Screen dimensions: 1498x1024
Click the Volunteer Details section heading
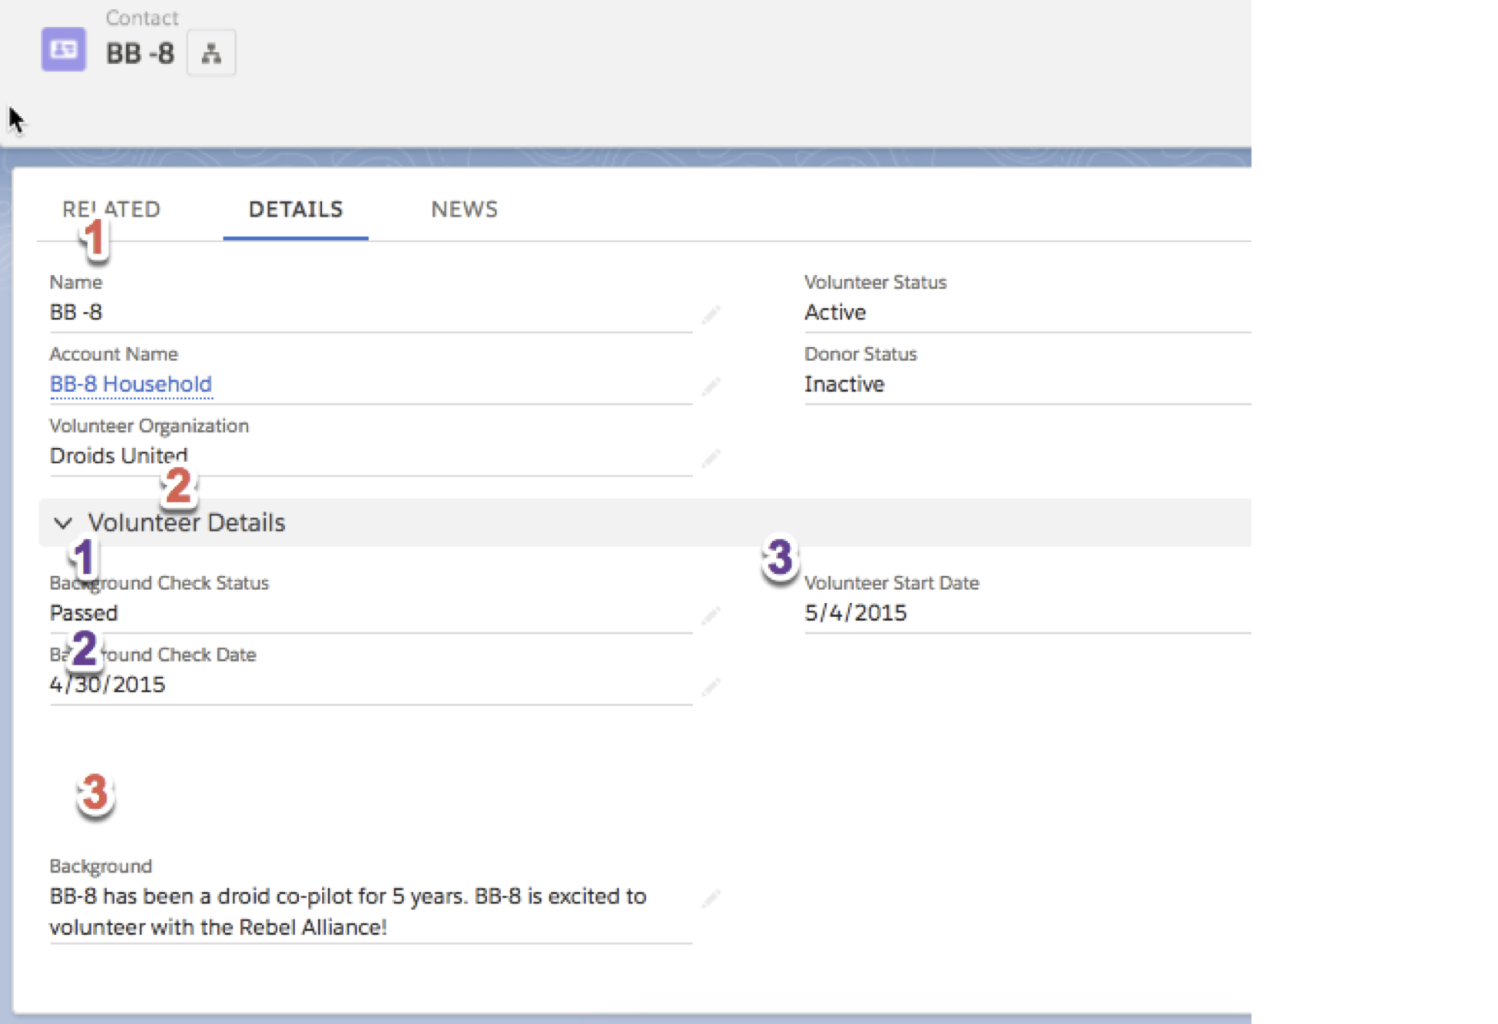tap(187, 523)
